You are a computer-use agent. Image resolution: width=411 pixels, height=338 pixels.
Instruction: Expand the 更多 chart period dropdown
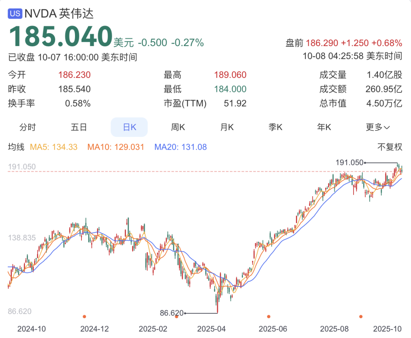(378, 127)
